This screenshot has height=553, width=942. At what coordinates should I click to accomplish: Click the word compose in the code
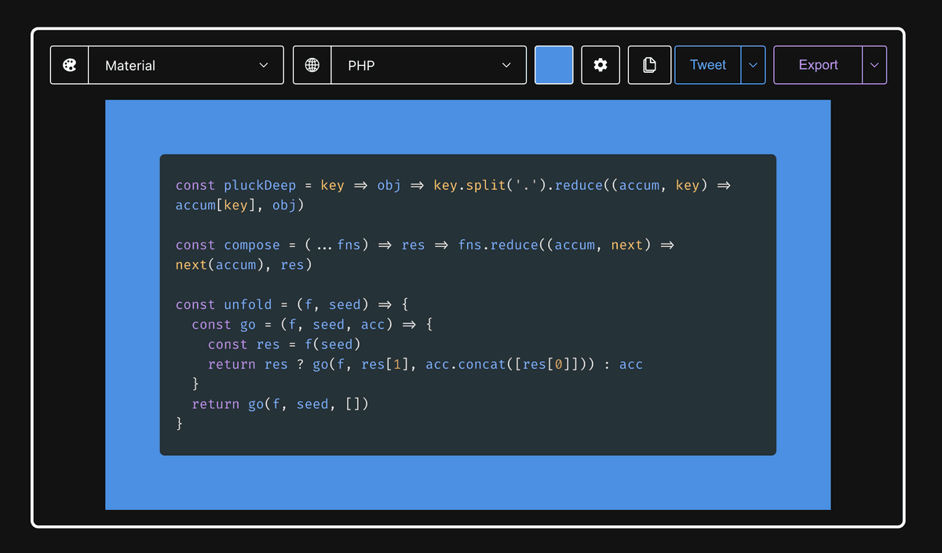coord(251,245)
